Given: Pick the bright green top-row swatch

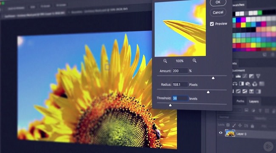Looking at the screenshot, I should 260,13.
